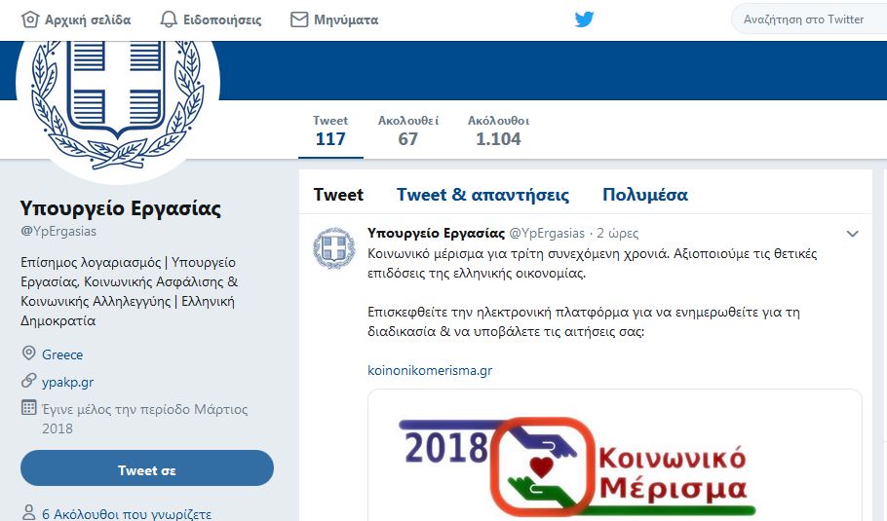View the Ακολουθεί 67 following count

pos(407,131)
